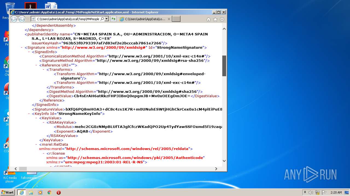Click the Action Center flag tray icon

[324, 192]
